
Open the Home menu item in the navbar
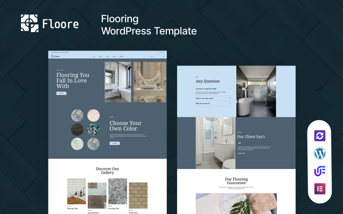[x=93, y=56]
